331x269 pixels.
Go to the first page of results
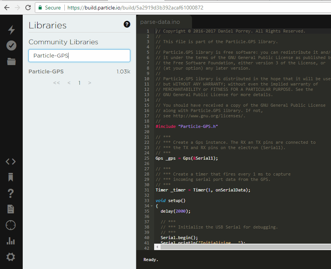(56, 83)
